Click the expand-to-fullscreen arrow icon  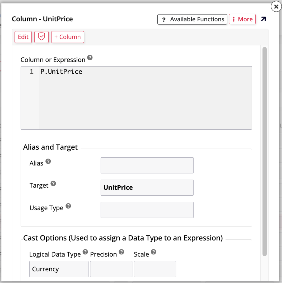pyautogui.click(x=264, y=19)
